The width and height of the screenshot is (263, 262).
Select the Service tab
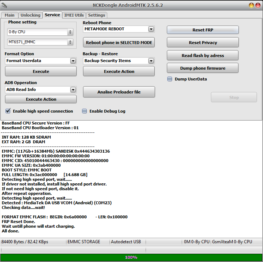pos(52,15)
